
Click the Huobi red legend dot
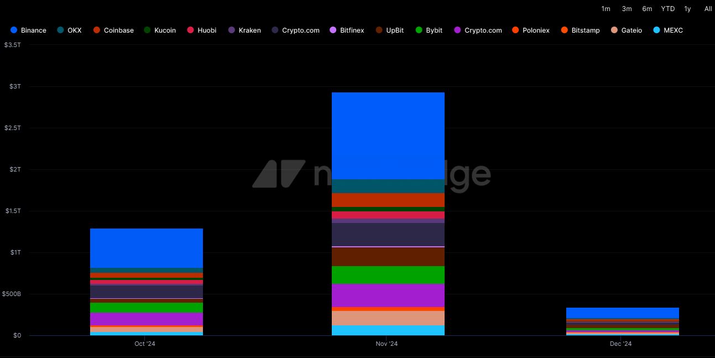[190, 30]
